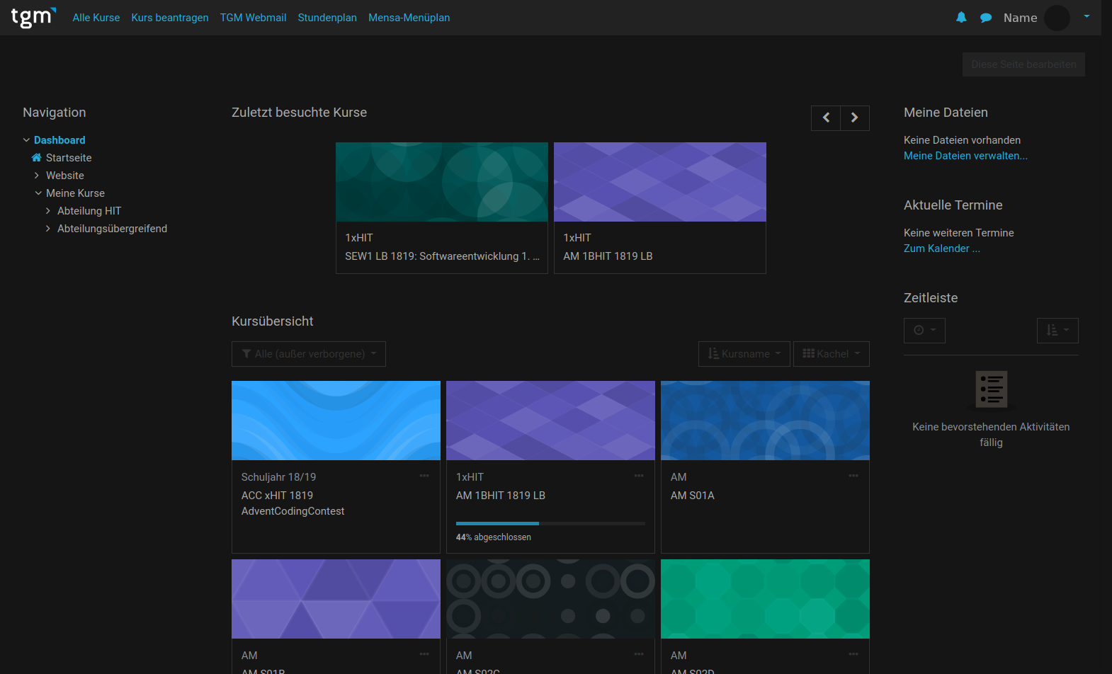Open the green octagons course thumbnail
Screen dimensions: 1112x674
click(x=765, y=599)
